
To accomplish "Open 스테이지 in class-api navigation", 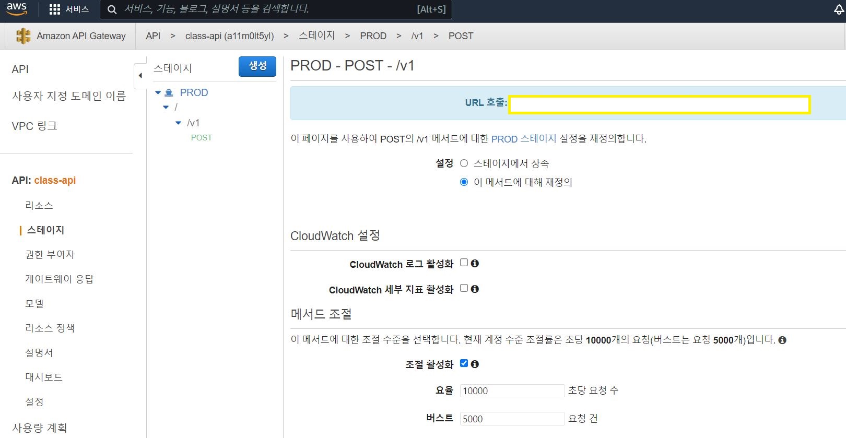I will coord(45,230).
